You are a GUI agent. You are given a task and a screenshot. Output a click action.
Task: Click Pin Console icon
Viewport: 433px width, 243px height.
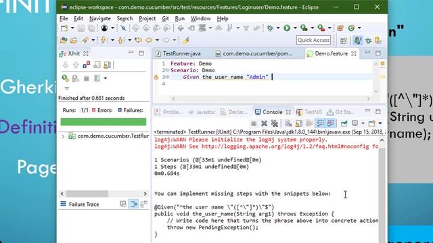(x=344, y=124)
